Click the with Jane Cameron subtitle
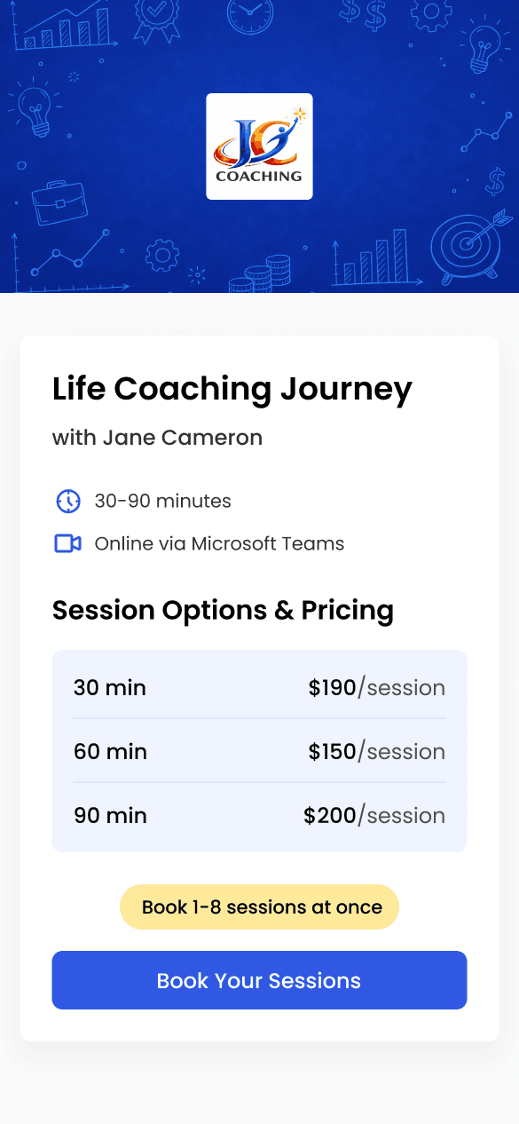 [157, 438]
